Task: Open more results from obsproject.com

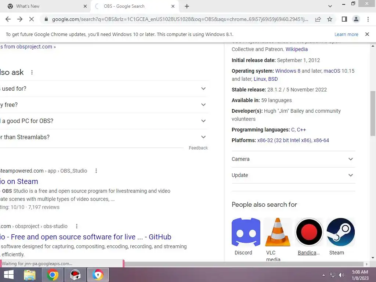Action: pos(28,47)
